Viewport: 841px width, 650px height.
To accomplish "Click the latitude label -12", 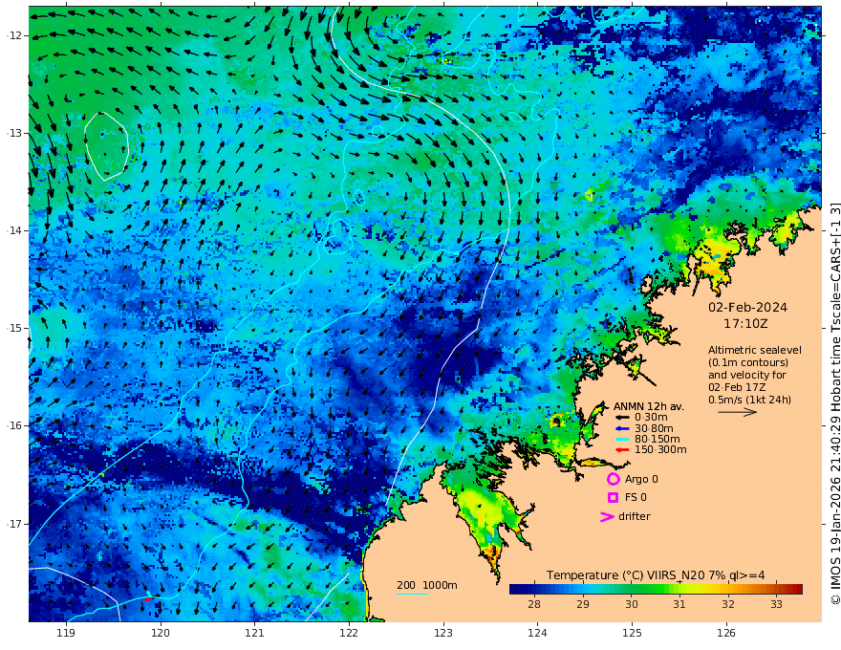I will pos(14,35).
